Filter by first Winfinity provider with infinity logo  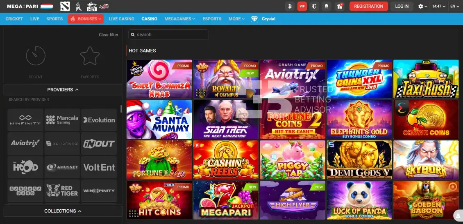[x=25, y=120]
